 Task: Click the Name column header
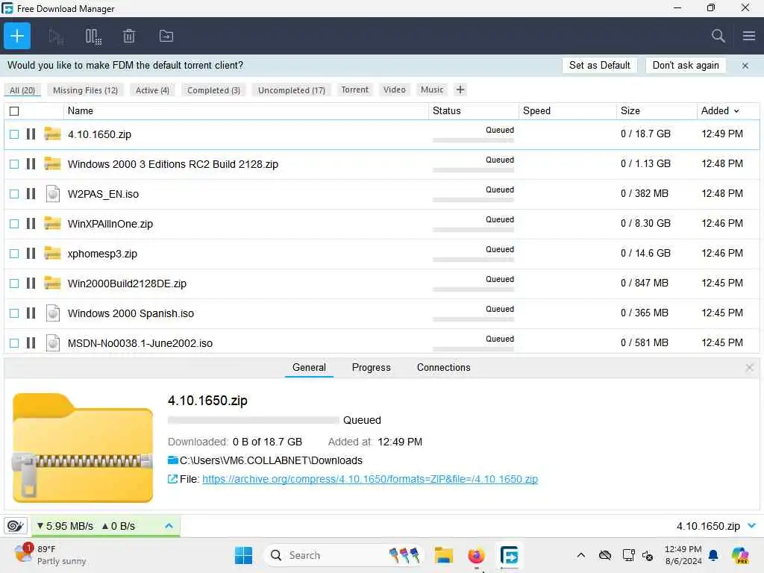click(80, 110)
